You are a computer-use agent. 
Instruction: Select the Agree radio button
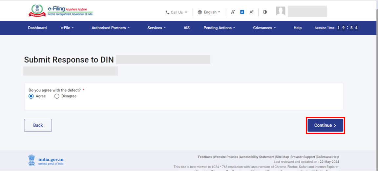[31, 96]
